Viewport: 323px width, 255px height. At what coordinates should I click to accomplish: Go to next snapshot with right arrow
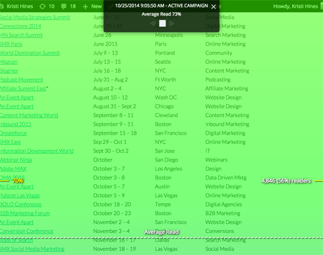click(x=172, y=24)
